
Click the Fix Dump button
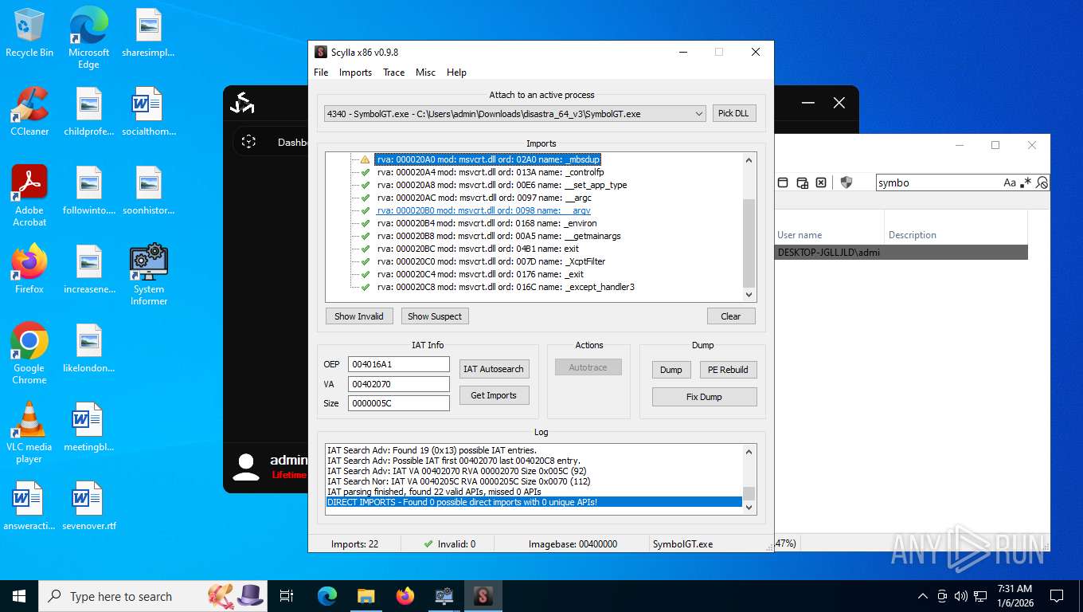[704, 397]
